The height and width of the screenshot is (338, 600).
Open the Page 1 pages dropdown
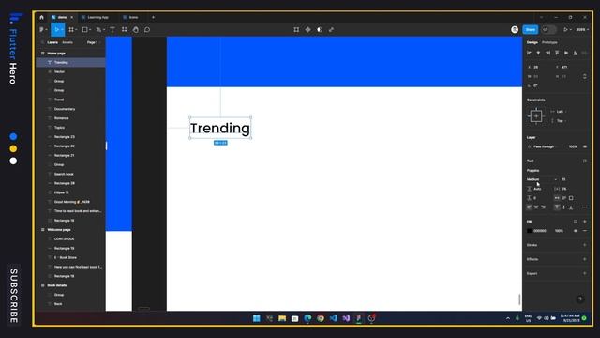tap(93, 42)
